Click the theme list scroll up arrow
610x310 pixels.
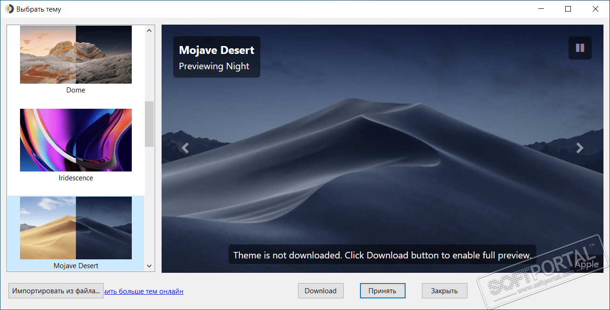point(149,31)
